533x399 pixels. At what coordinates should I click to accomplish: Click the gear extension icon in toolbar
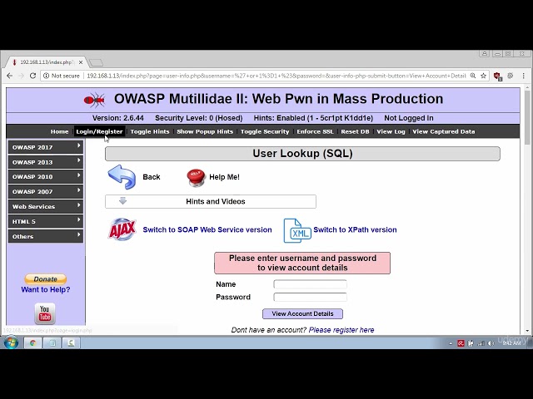511,76
